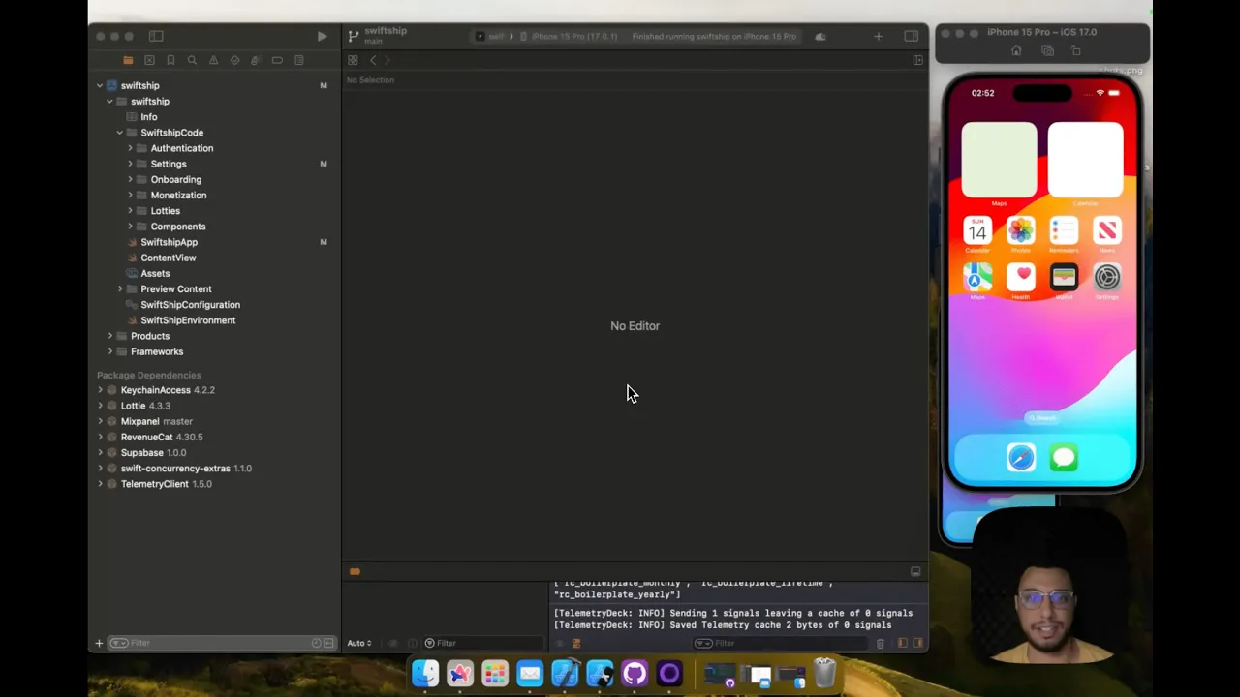Open Photos app in the Simulator
The width and height of the screenshot is (1240, 697).
coord(1020,230)
